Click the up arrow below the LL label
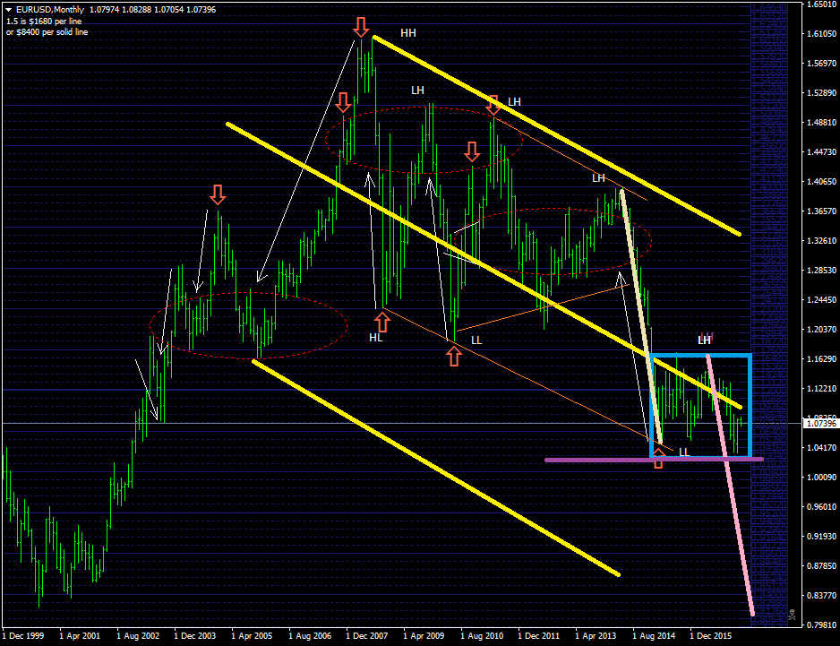The image size is (840, 646). (x=453, y=357)
